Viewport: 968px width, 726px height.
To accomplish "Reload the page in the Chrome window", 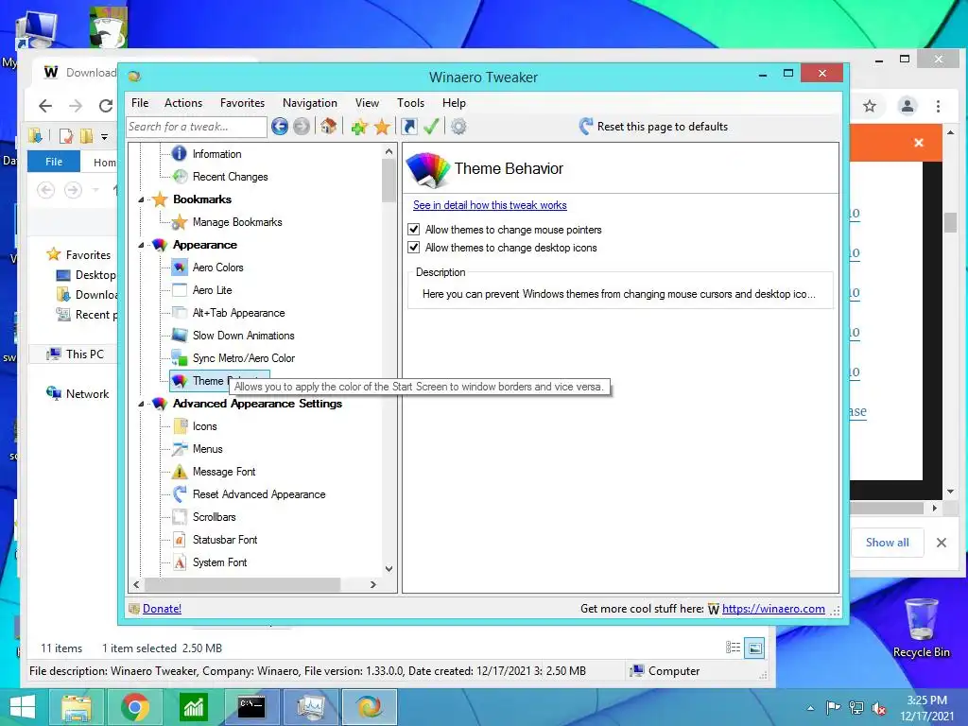I will click(106, 106).
